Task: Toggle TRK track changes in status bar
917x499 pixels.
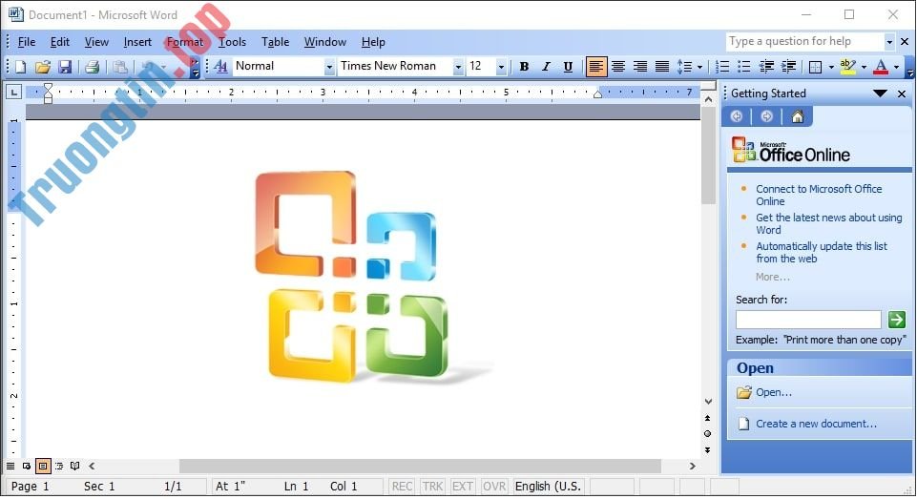Action: [432, 487]
